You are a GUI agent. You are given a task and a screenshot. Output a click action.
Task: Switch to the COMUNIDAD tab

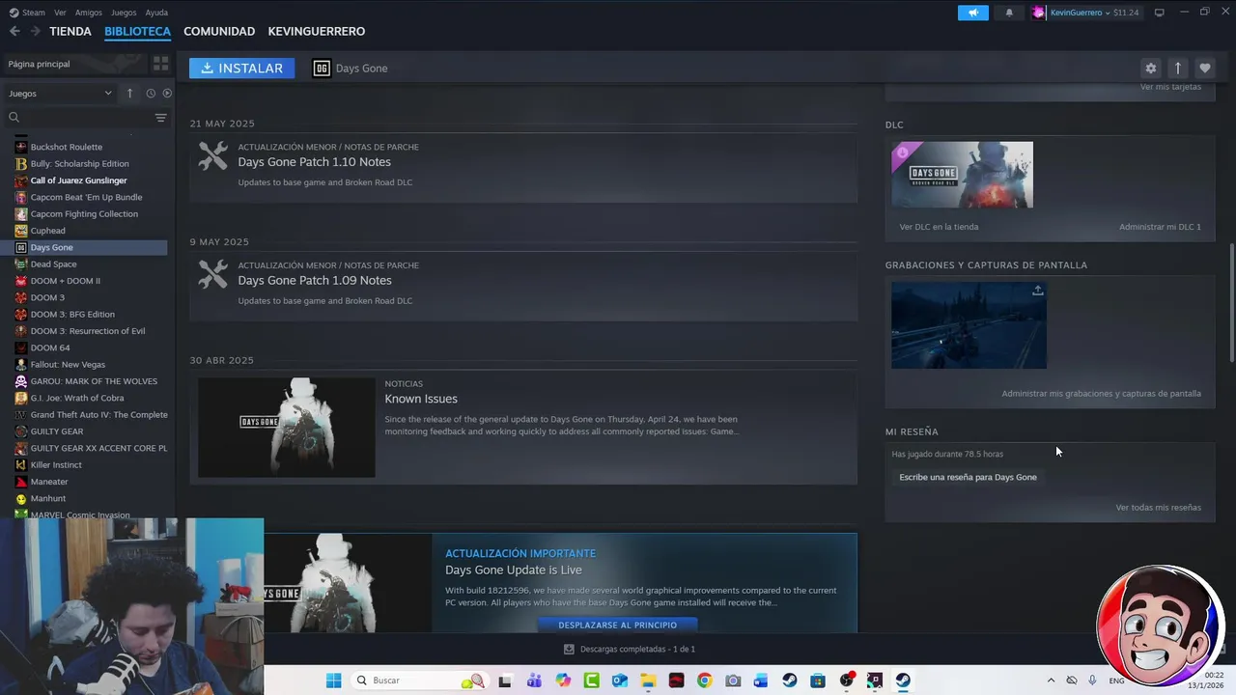pos(219,31)
